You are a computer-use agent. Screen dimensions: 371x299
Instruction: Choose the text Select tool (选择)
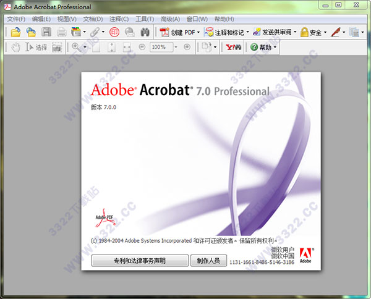click(x=36, y=47)
